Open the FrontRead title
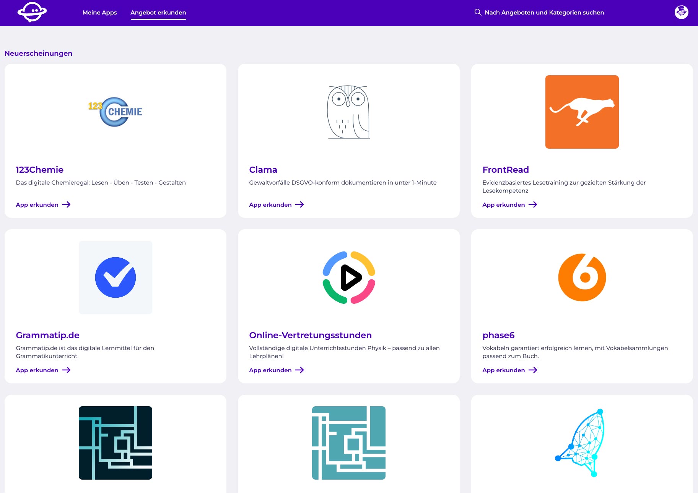The image size is (698, 493). (x=506, y=169)
